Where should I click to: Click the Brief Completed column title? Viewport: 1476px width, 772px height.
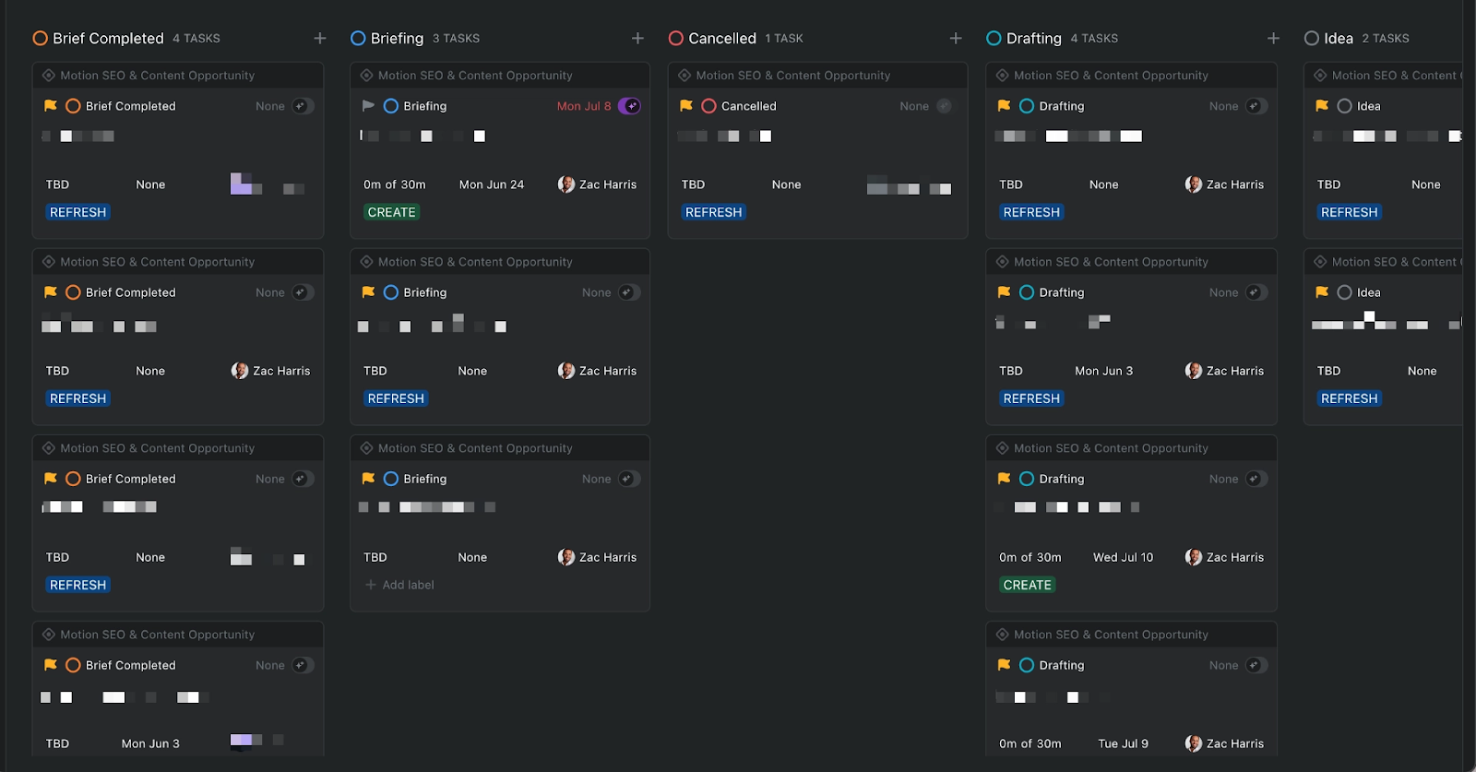pos(108,38)
